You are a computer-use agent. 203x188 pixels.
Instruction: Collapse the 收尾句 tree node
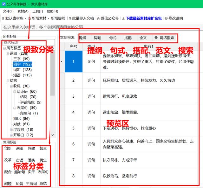pyautogui.click(x=14, y=108)
